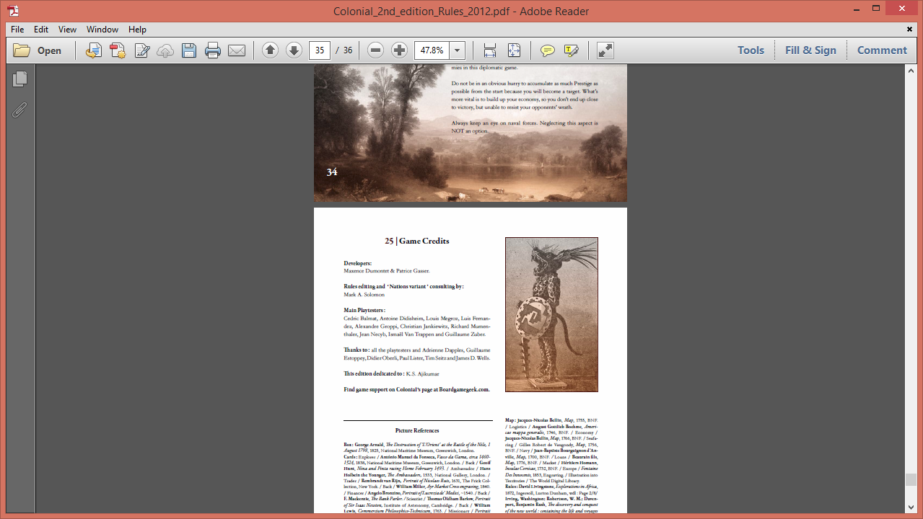Screen dimensions: 923x519
Task: Click the Open file button
Action: pos(38,50)
